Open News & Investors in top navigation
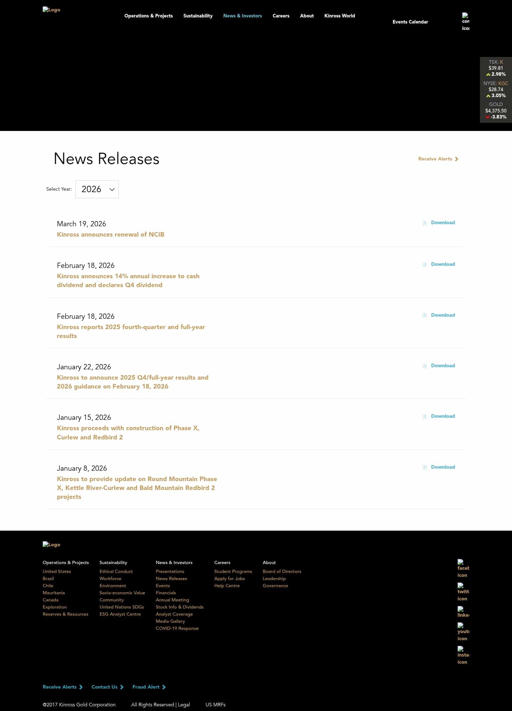 pos(242,16)
